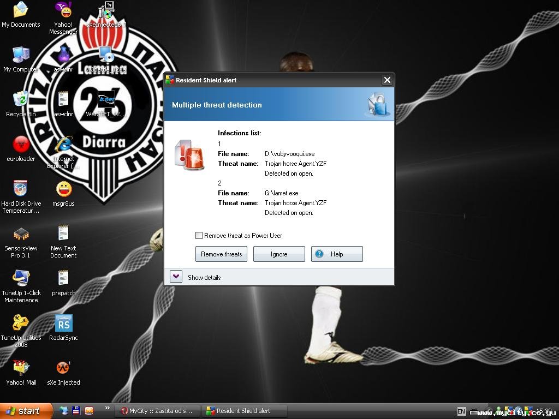Open w3battle_122a desktop icon
The image size is (559, 419).
tap(106, 59)
